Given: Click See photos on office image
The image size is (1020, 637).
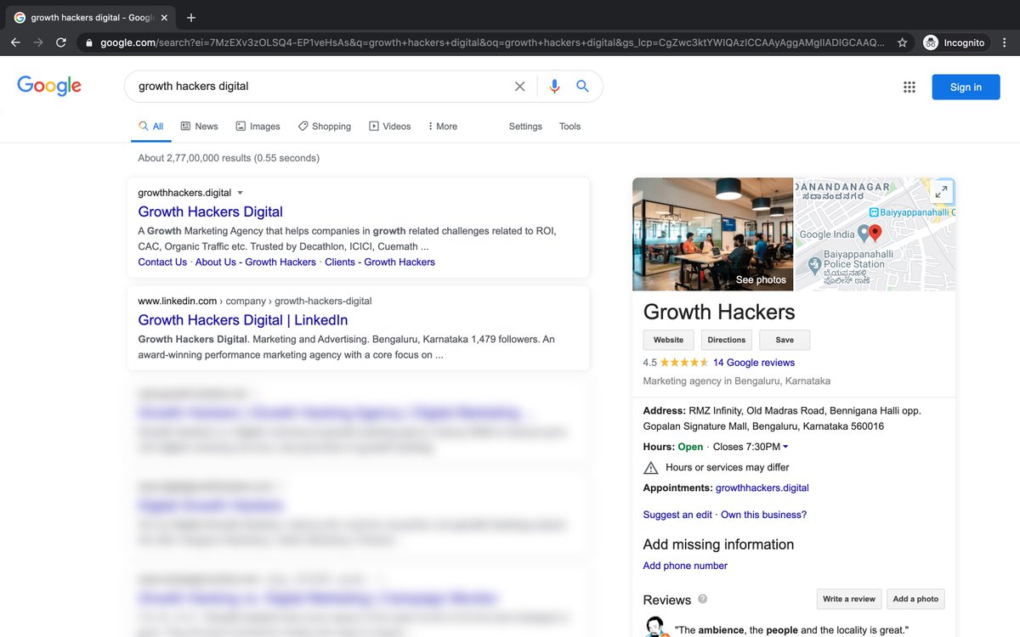Looking at the screenshot, I should (x=761, y=279).
